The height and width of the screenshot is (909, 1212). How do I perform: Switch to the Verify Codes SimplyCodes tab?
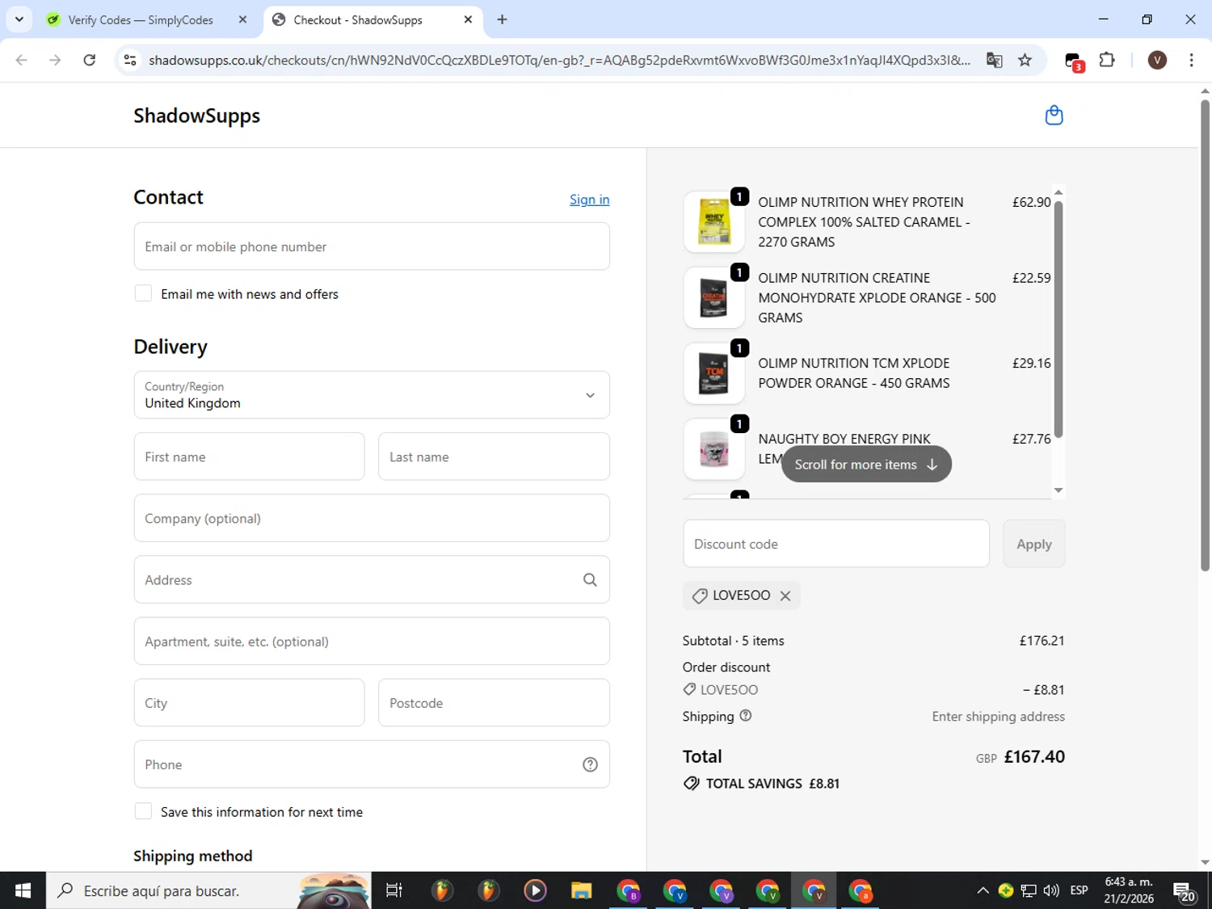click(141, 19)
